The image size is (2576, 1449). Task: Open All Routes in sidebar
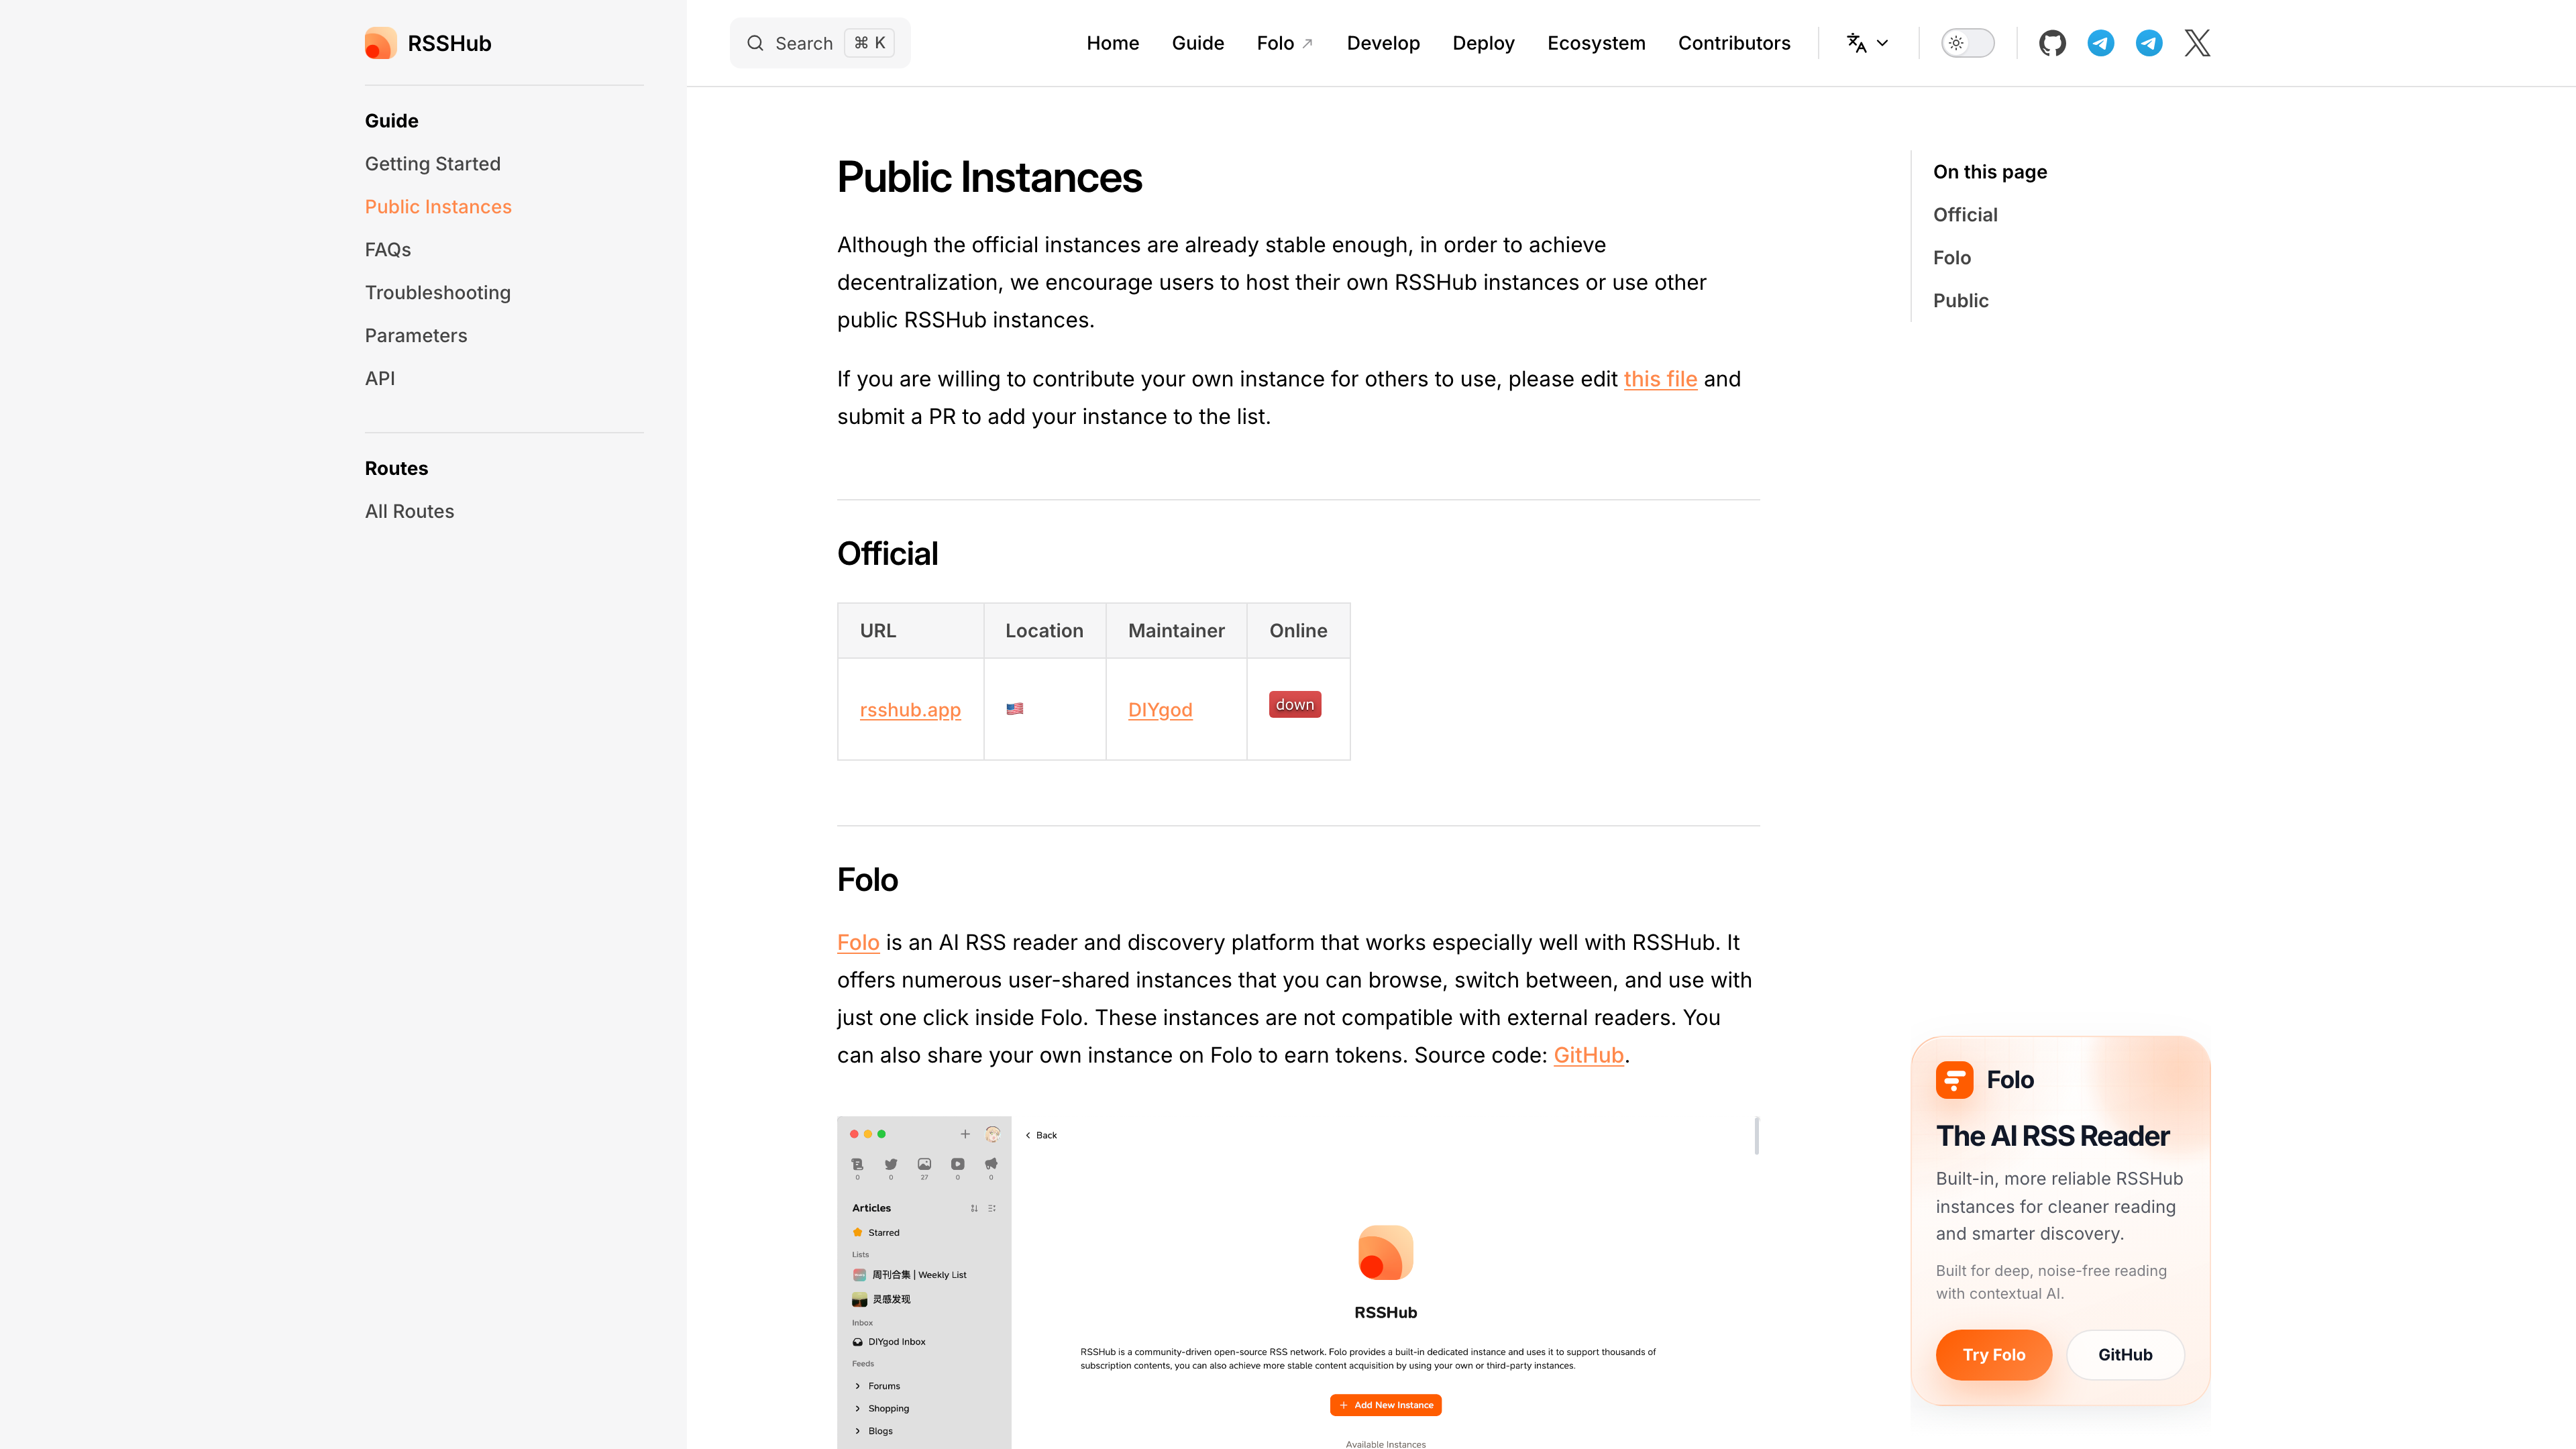pos(409,512)
